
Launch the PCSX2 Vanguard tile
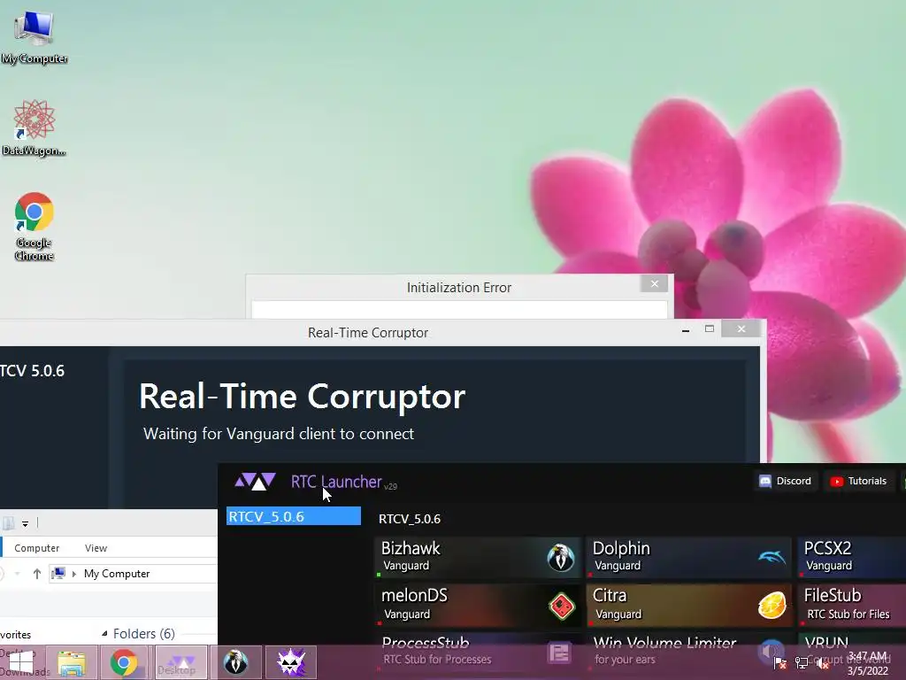(852, 558)
